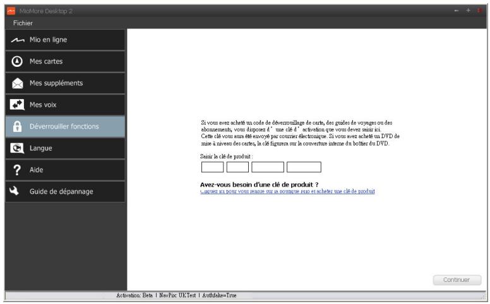This screenshot has height=304, width=490.
Task: Focus the second product key field
Action: 237,167
